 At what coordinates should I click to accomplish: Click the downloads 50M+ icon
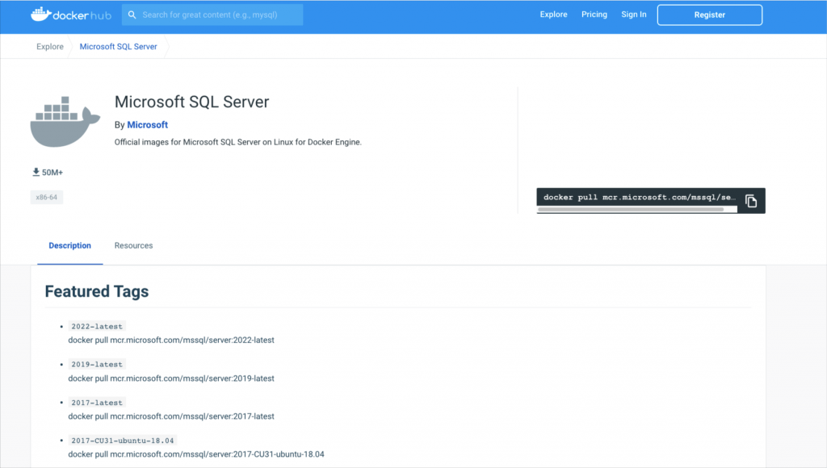coord(36,173)
